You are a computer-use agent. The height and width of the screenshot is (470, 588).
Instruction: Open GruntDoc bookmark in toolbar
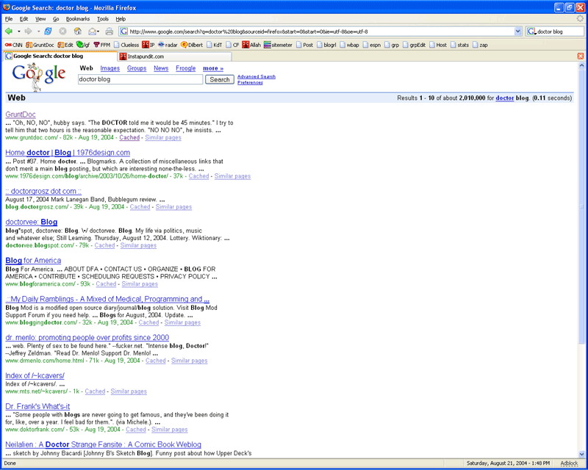[40, 45]
